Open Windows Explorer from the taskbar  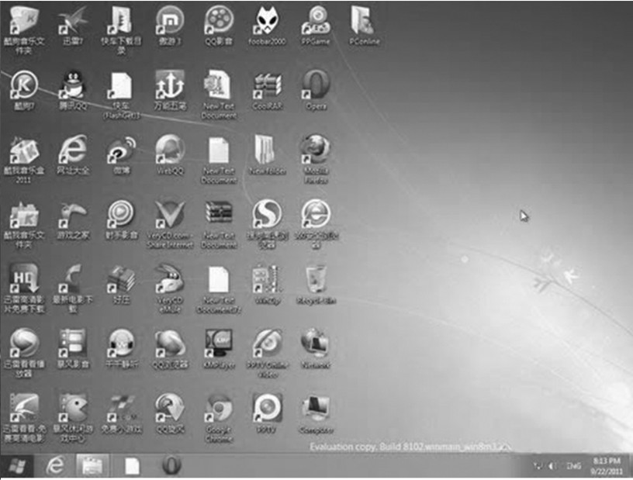(92, 466)
